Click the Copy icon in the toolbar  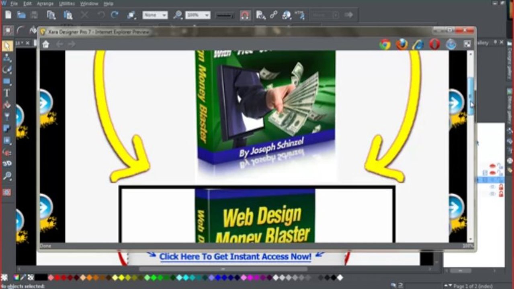51,15
